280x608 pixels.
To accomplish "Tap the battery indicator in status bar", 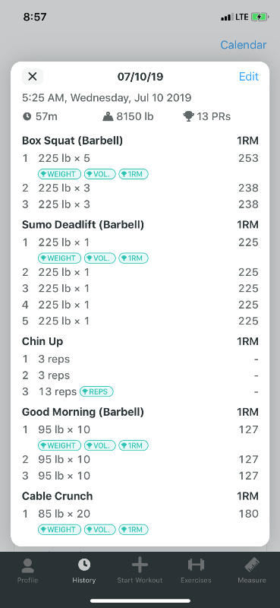I will 260,17.
